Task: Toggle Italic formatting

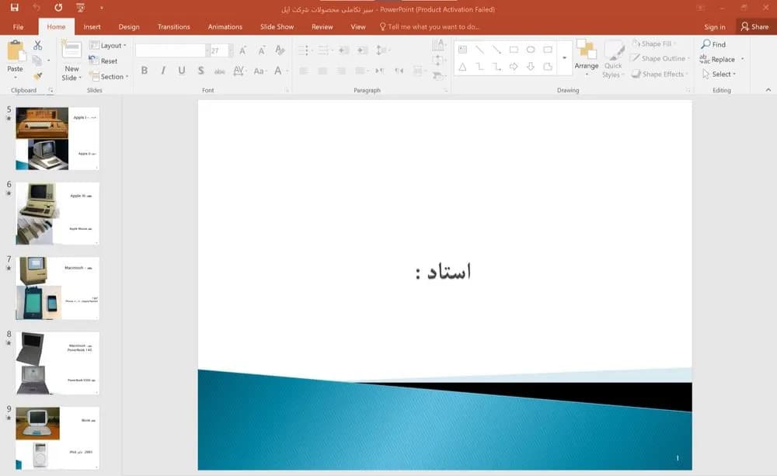Action: tap(163, 71)
